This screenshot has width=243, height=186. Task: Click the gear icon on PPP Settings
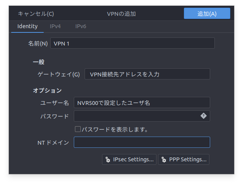164,159
